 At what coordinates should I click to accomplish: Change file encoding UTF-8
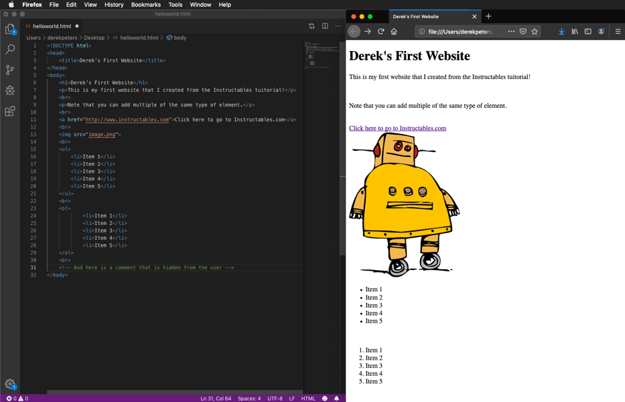[x=275, y=399]
